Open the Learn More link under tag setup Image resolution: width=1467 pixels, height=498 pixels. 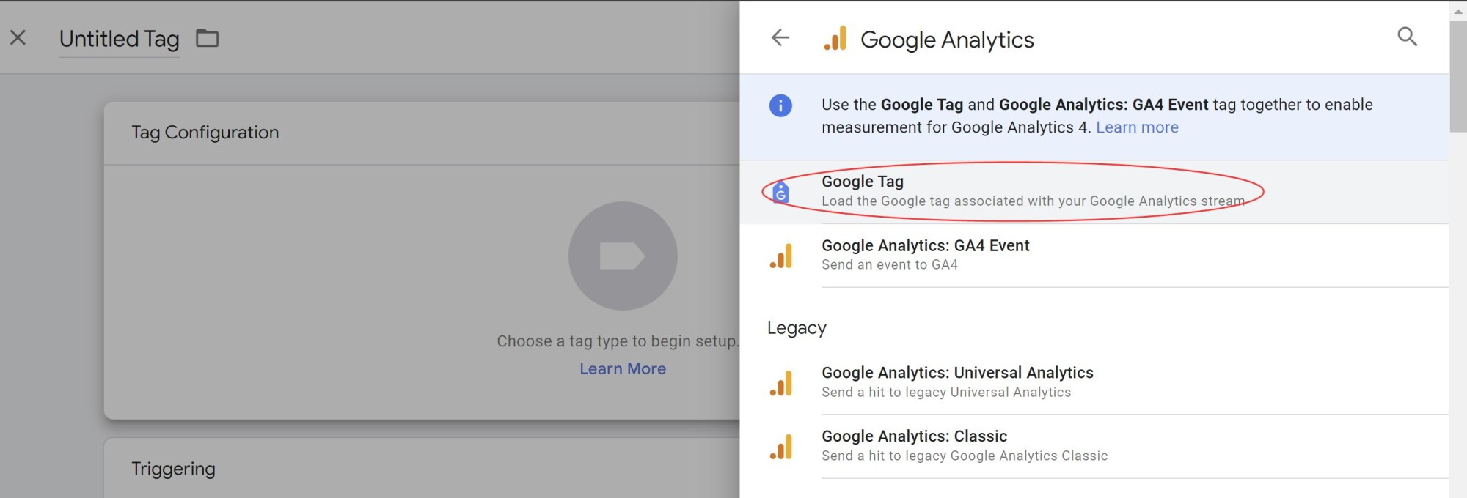(x=623, y=368)
